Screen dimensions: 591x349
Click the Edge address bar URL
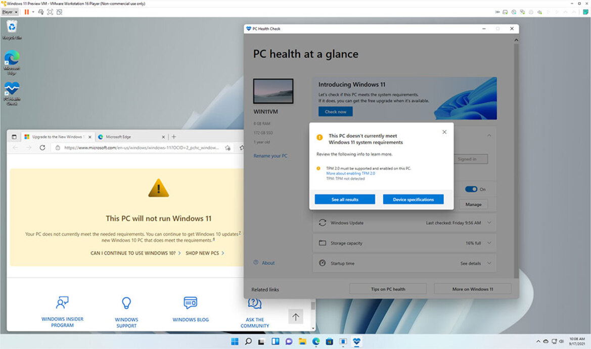click(142, 148)
